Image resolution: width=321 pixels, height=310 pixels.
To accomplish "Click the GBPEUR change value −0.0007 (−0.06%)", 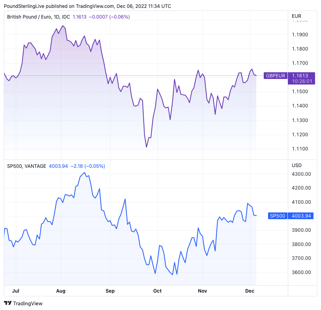I will point(109,17).
